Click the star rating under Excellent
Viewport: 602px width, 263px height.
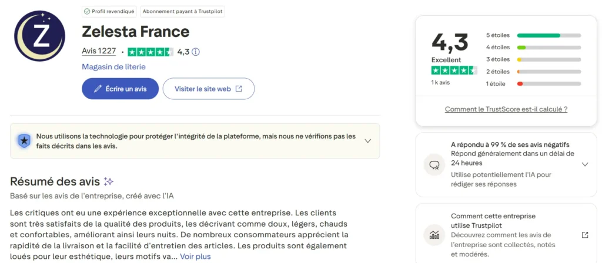tap(454, 70)
